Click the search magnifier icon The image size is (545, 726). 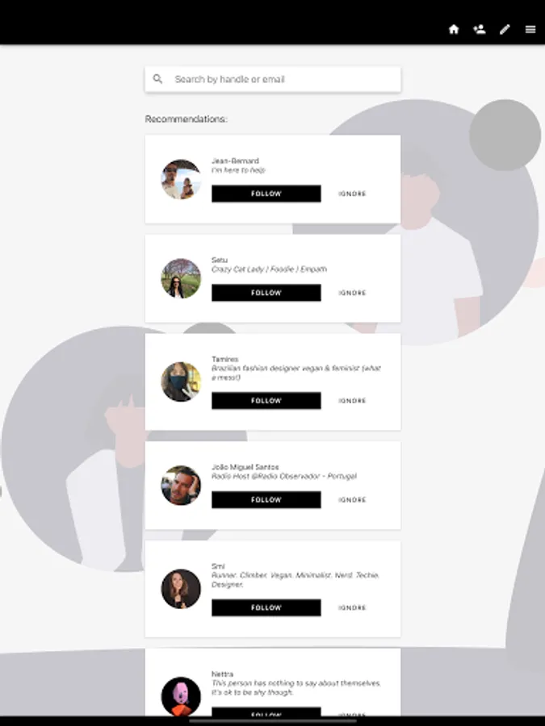(x=157, y=79)
